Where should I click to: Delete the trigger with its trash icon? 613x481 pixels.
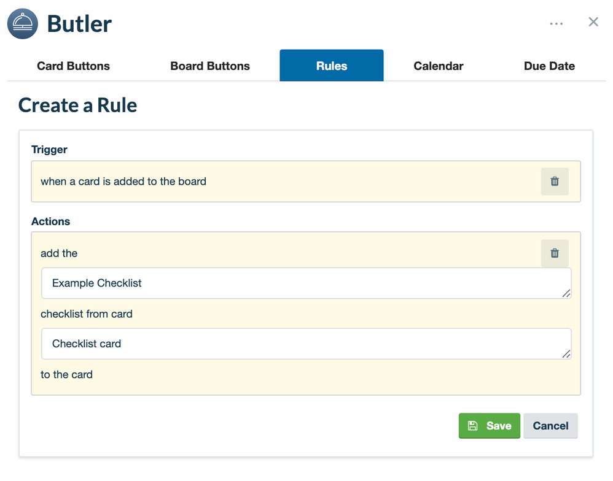[555, 182]
